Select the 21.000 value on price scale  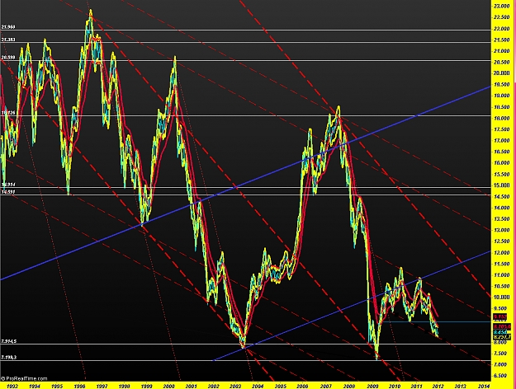pos(502,51)
